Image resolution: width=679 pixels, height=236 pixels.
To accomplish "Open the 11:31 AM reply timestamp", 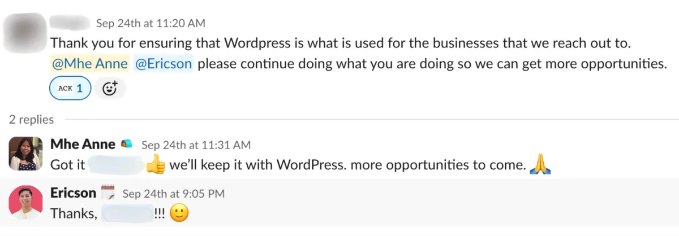I will point(196,145).
